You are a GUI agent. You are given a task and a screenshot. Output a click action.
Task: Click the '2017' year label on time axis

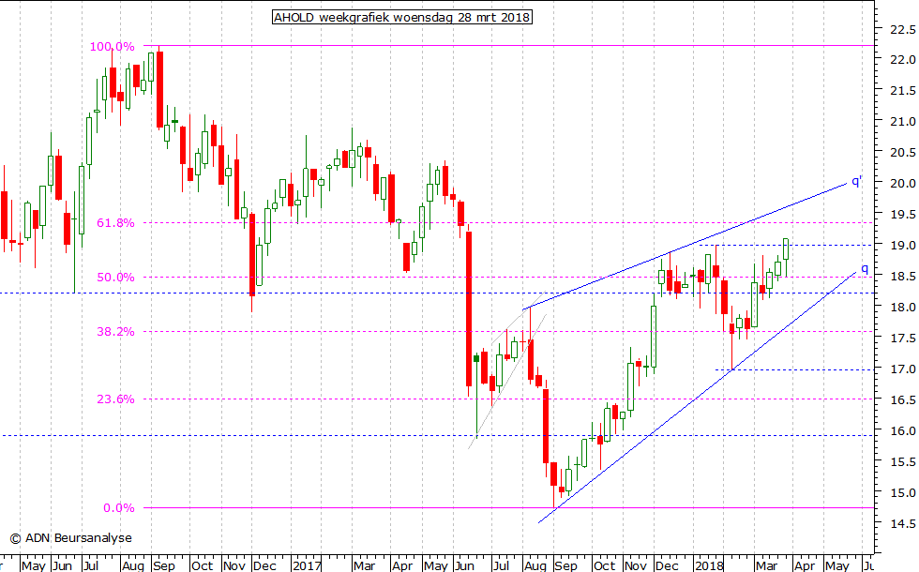tap(307, 565)
